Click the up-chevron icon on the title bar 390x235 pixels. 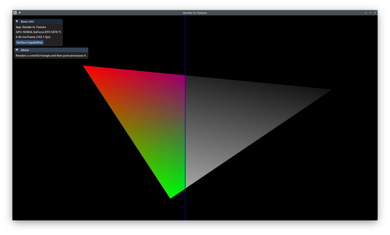(x=370, y=13)
